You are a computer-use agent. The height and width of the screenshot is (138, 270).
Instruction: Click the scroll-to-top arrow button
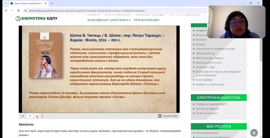(254, 133)
